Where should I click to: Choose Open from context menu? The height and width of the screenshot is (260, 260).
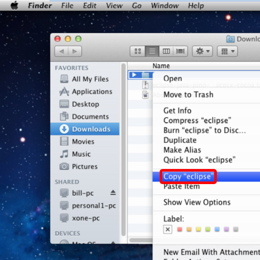point(206,79)
